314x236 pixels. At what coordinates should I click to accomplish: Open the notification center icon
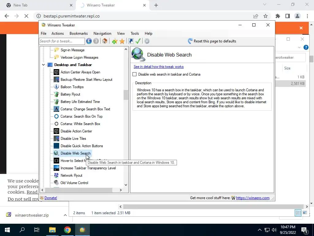[x=304, y=230]
